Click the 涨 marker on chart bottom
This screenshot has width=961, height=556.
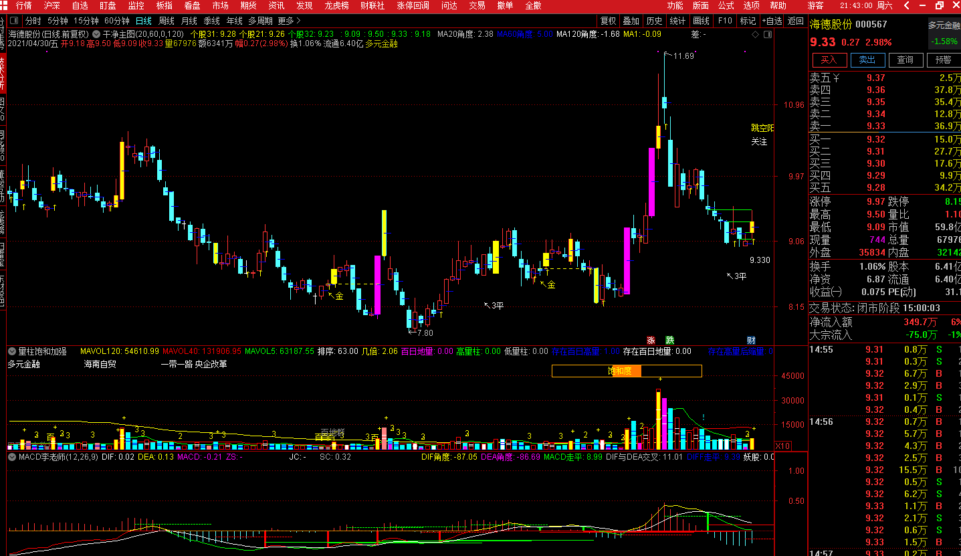[x=651, y=340]
